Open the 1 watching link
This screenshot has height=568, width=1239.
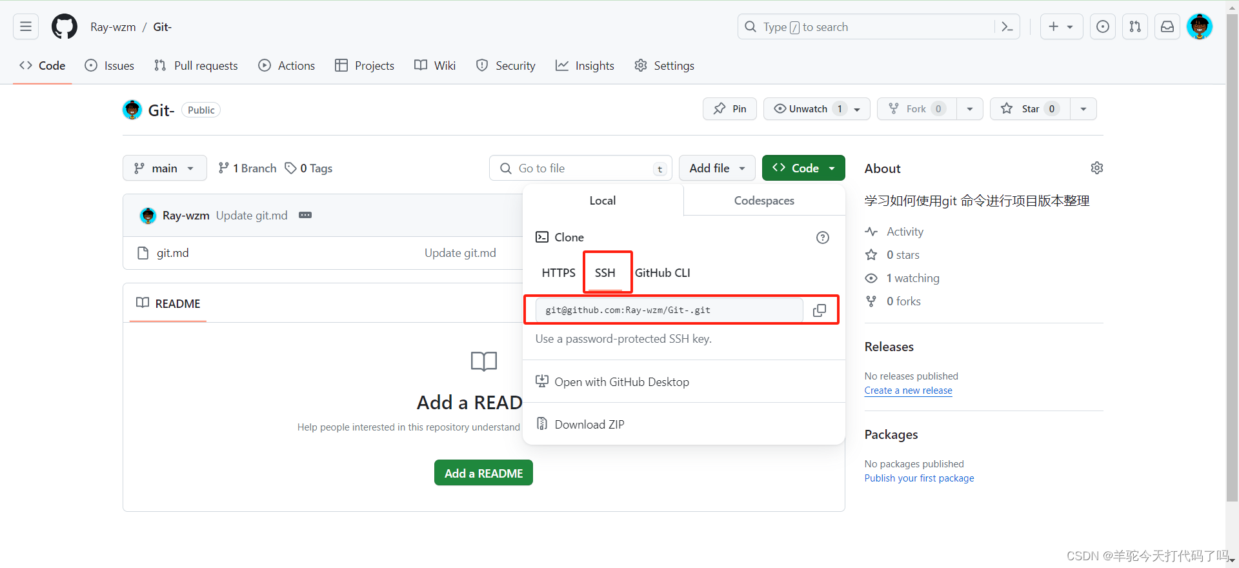click(902, 278)
